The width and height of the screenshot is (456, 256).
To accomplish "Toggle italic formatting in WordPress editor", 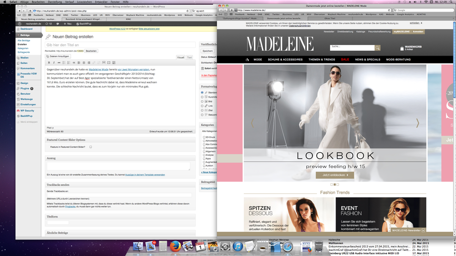I will pyautogui.click(x=54, y=63).
